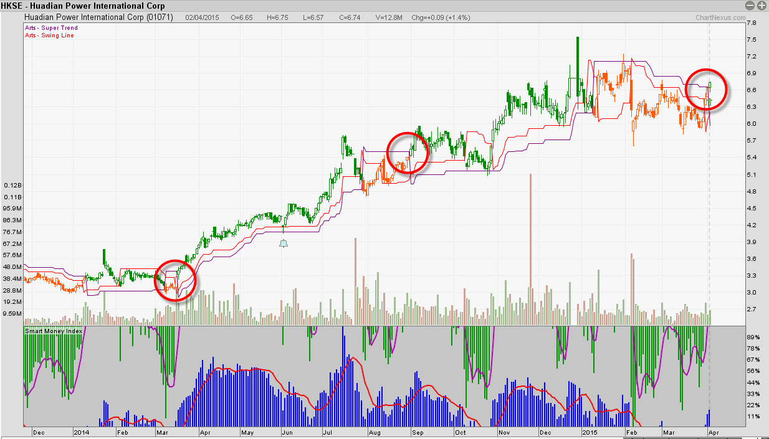Click the green up-arrow signal marker
Viewport: 769px width, 439px height.
pyautogui.click(x=709, y=100)
